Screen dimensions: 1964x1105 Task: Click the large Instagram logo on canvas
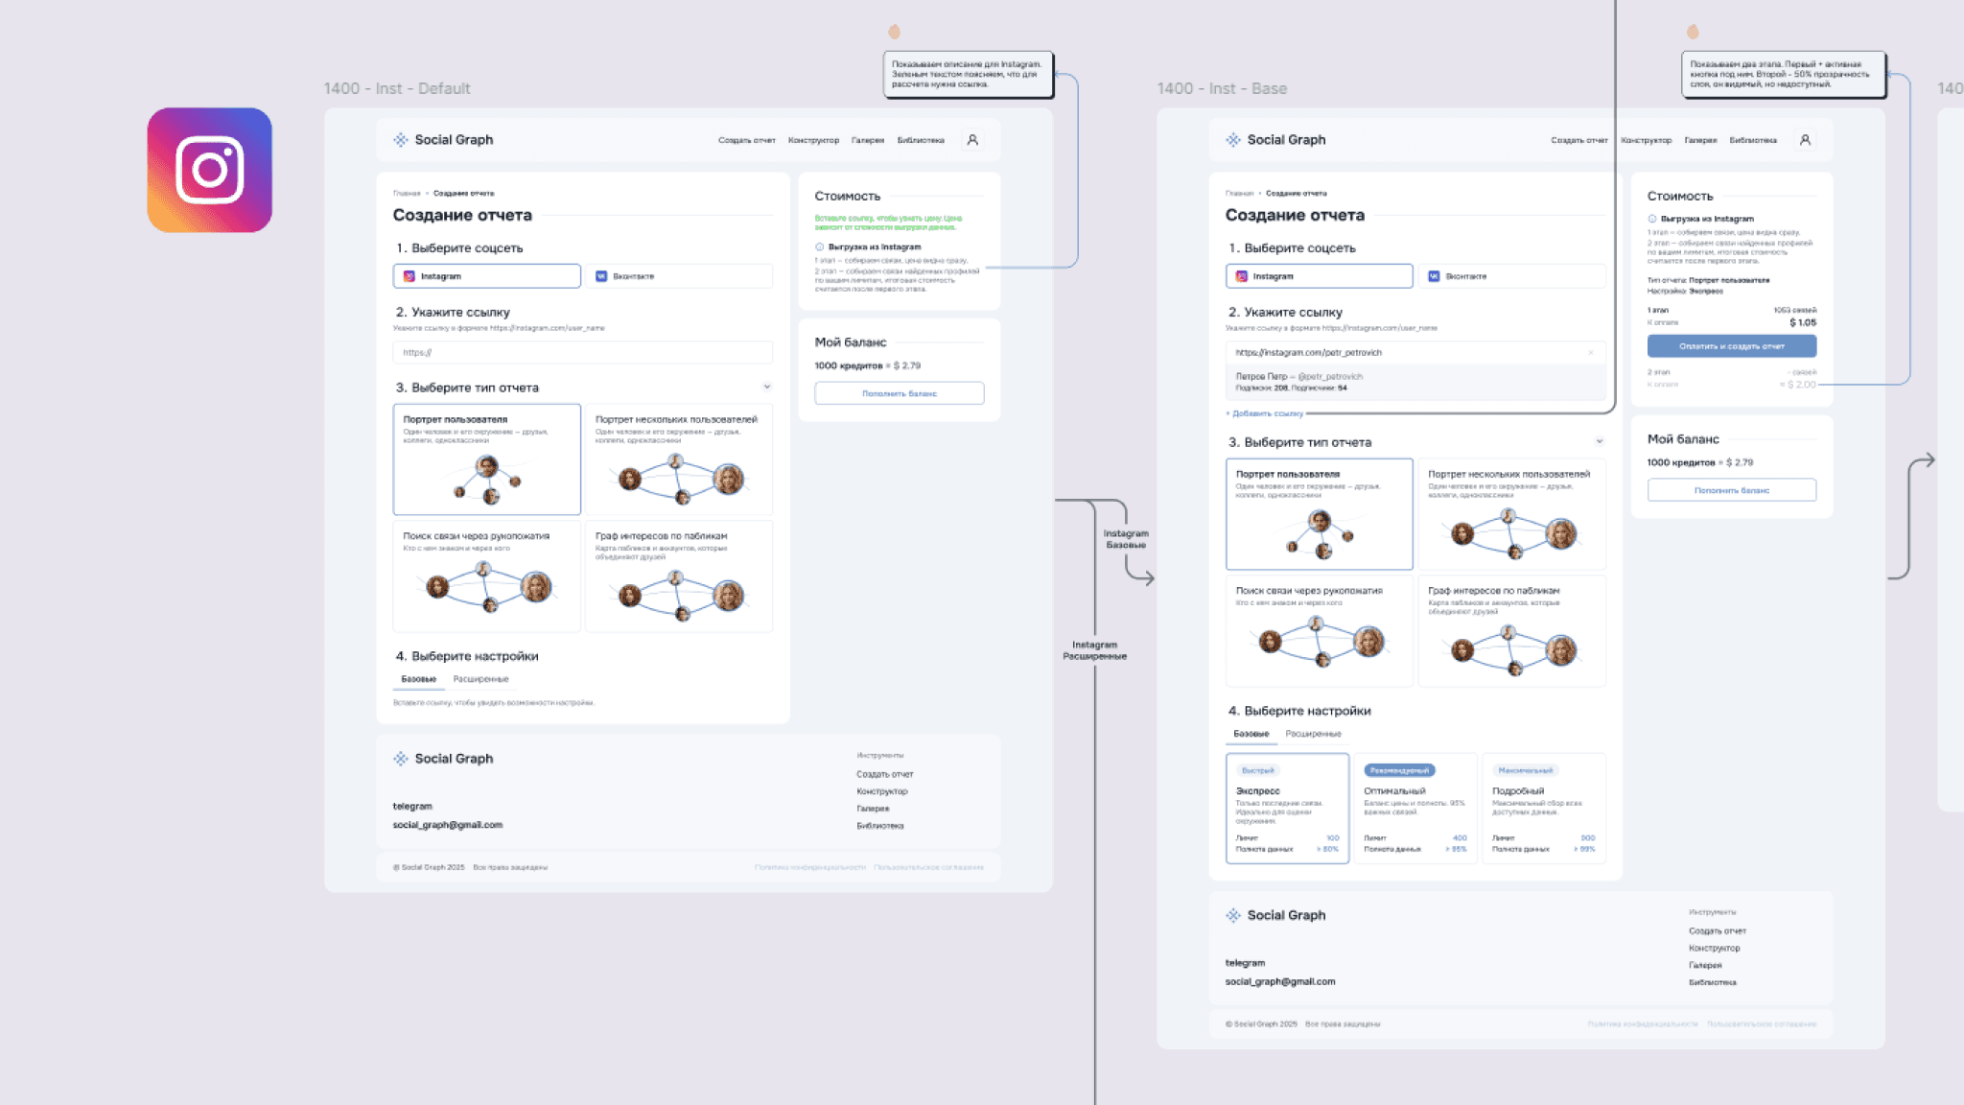[209, 170]
